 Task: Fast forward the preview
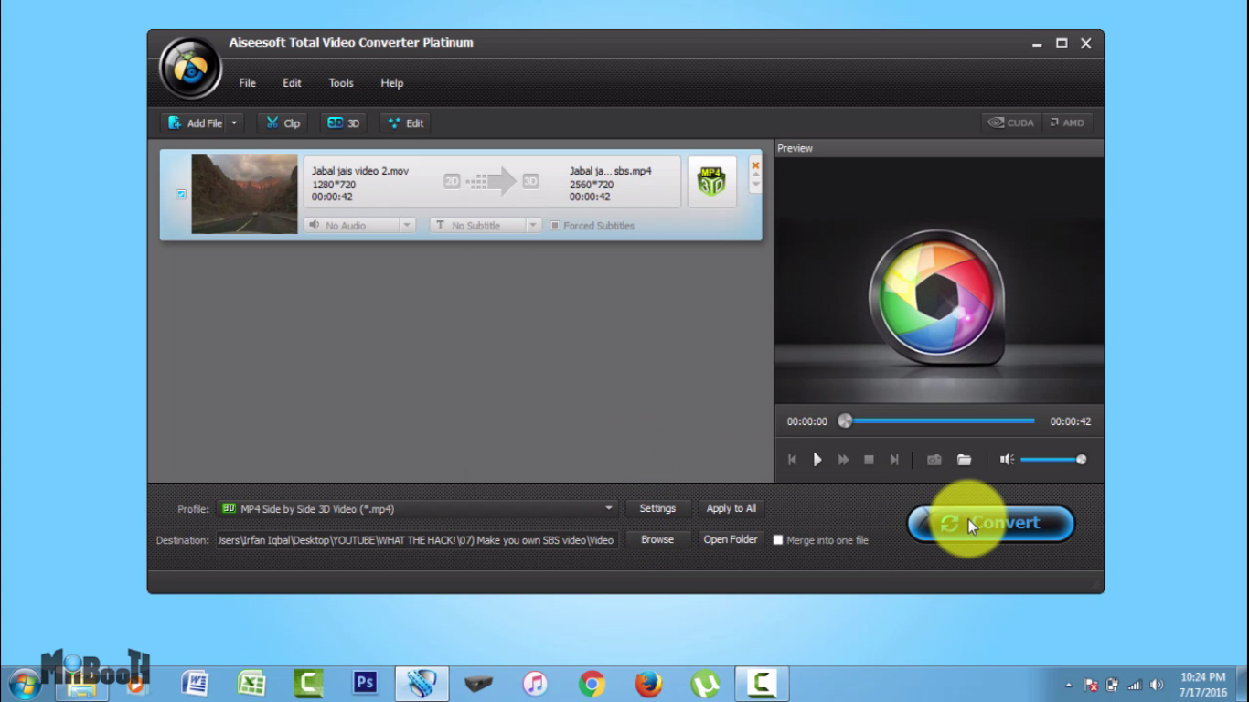click(843, 460)
